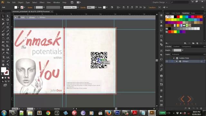Exit isolation mode with back arrow

click(16, 17)
